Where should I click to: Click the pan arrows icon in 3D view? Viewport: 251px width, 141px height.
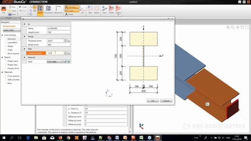tap(238, 27)
